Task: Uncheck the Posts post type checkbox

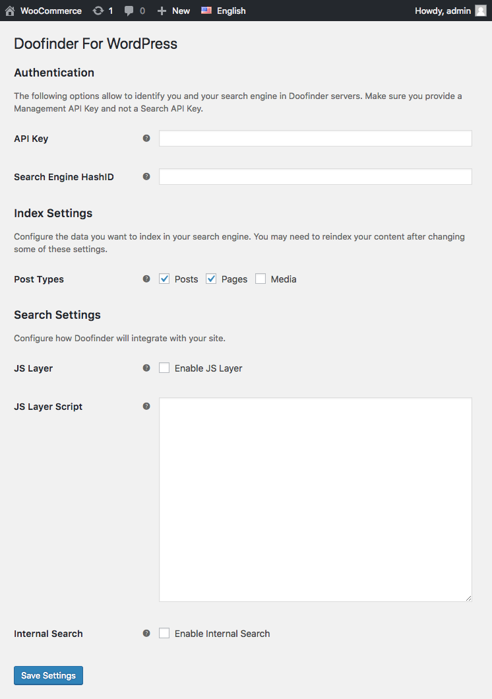Action: (165, 279)
